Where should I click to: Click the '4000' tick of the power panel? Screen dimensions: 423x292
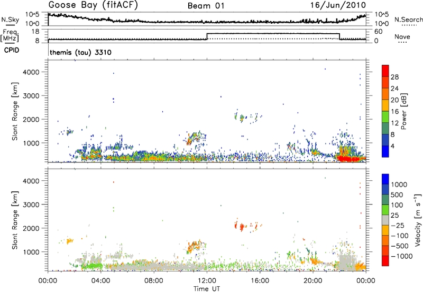(31, 72)
